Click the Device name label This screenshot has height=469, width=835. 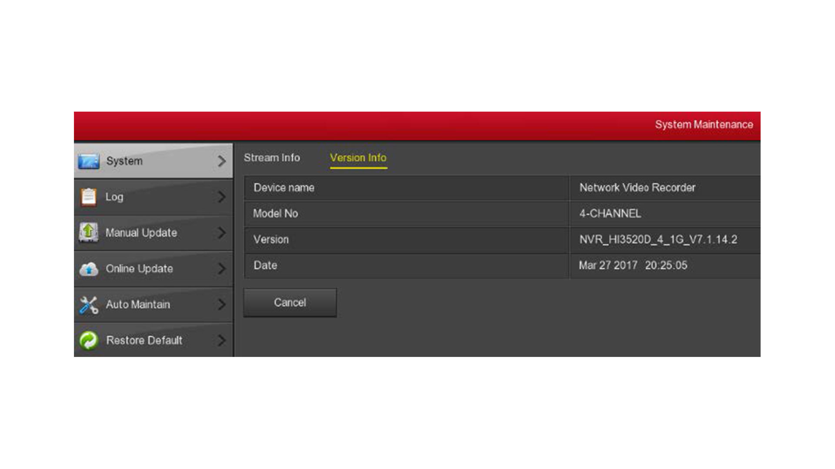[284, 188]
